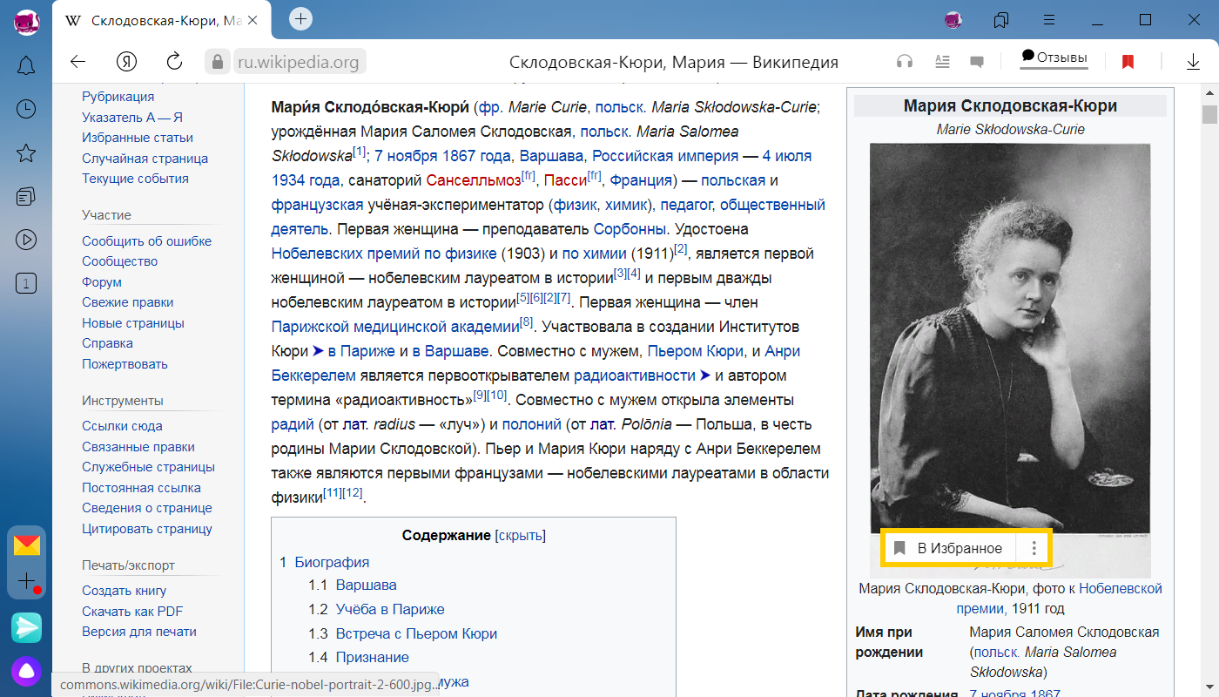Open messenger paper plane icon
The image size is (1219, 697).
pos(26,627)
